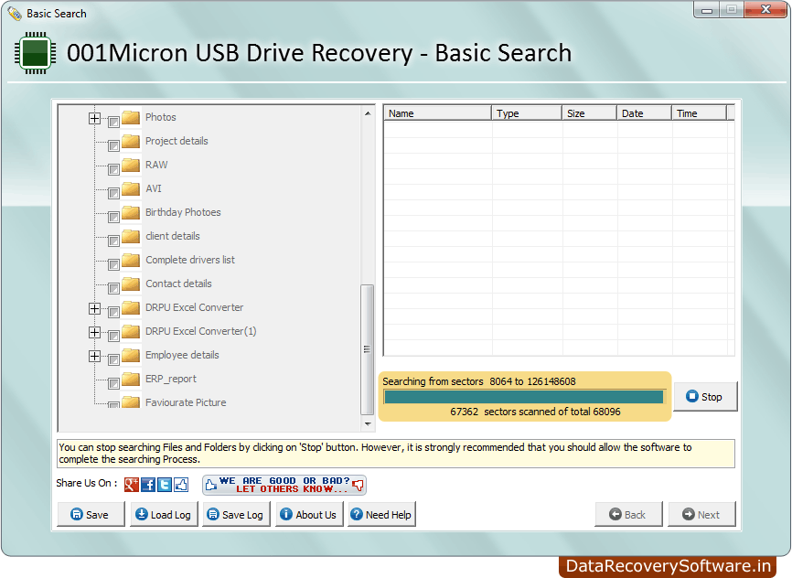This screenshot has height=578, width=792.
Task: Click the Save button
Action: 91,514
